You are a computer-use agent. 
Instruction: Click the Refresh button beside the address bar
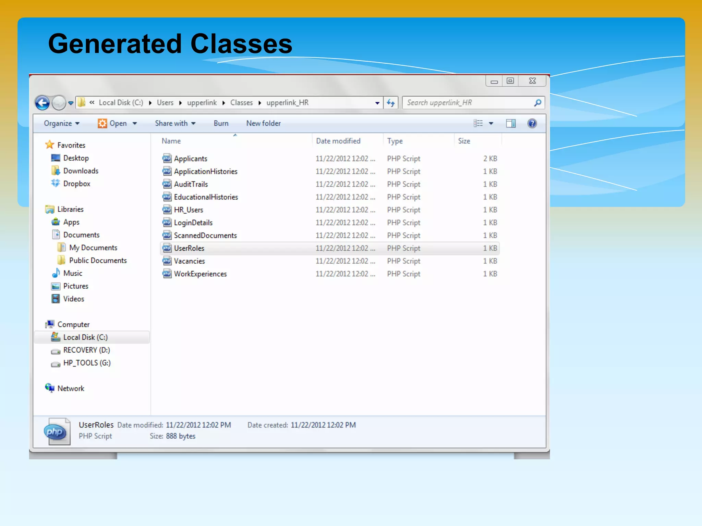pos(391,103)
